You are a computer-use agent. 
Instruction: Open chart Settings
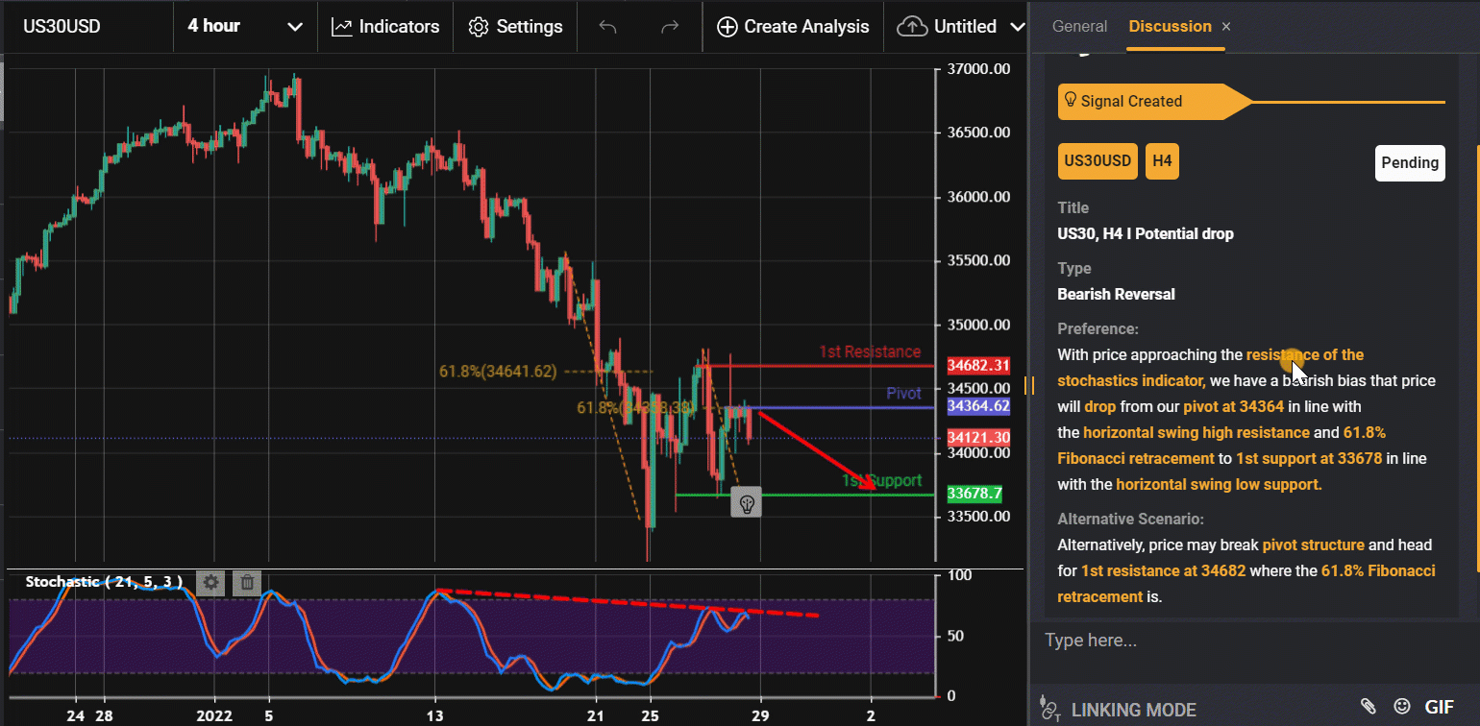pyautogui.click(x=516, y=27)
